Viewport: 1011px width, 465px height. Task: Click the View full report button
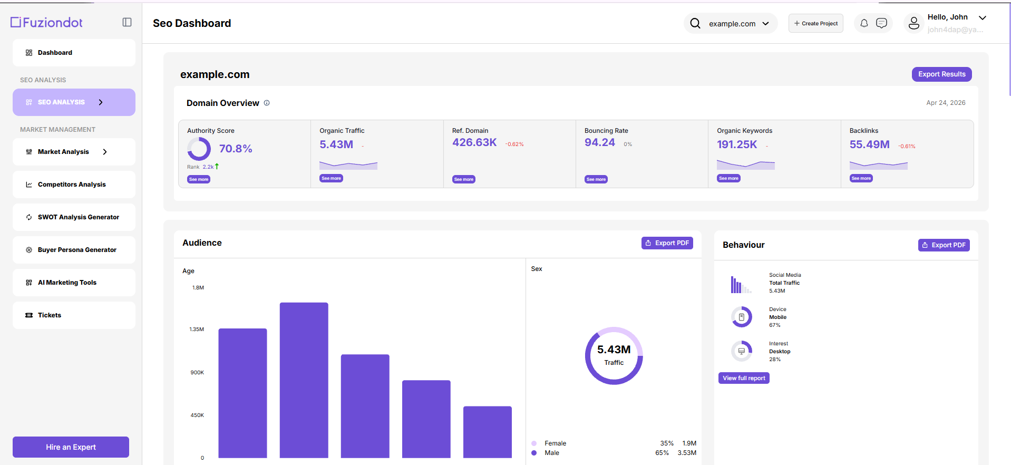(744, 378)
